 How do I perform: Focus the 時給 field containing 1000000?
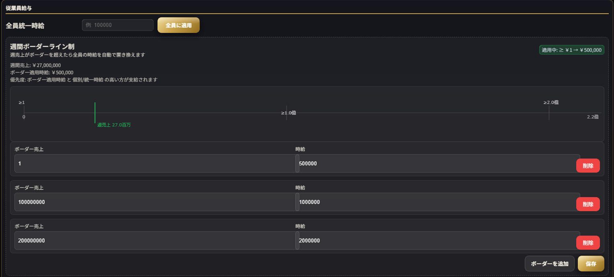pyautogui.click(x=437, y=202)
